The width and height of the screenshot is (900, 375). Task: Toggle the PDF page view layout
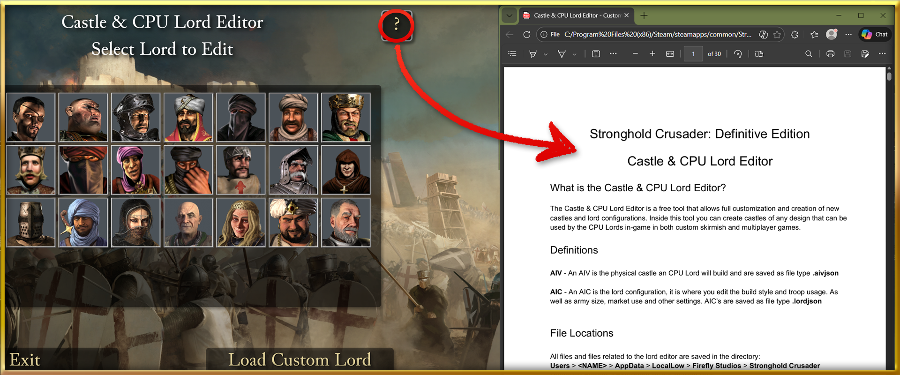(x=759, y=54)
